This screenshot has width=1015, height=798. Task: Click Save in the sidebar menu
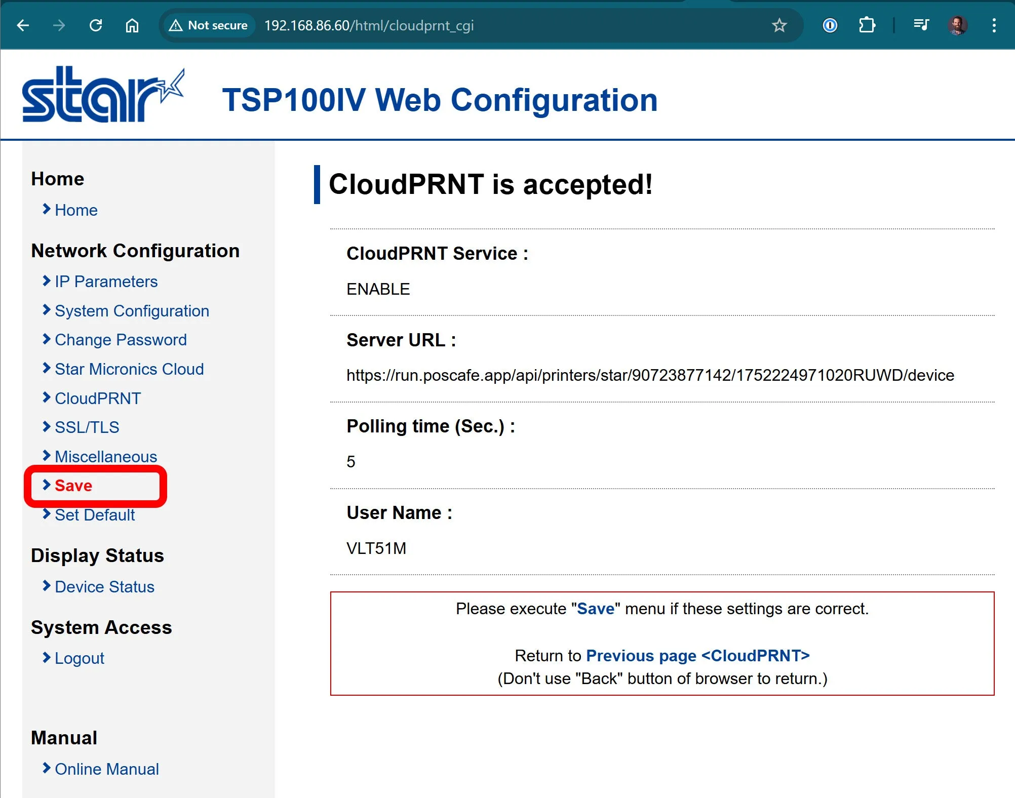[73, 486]
